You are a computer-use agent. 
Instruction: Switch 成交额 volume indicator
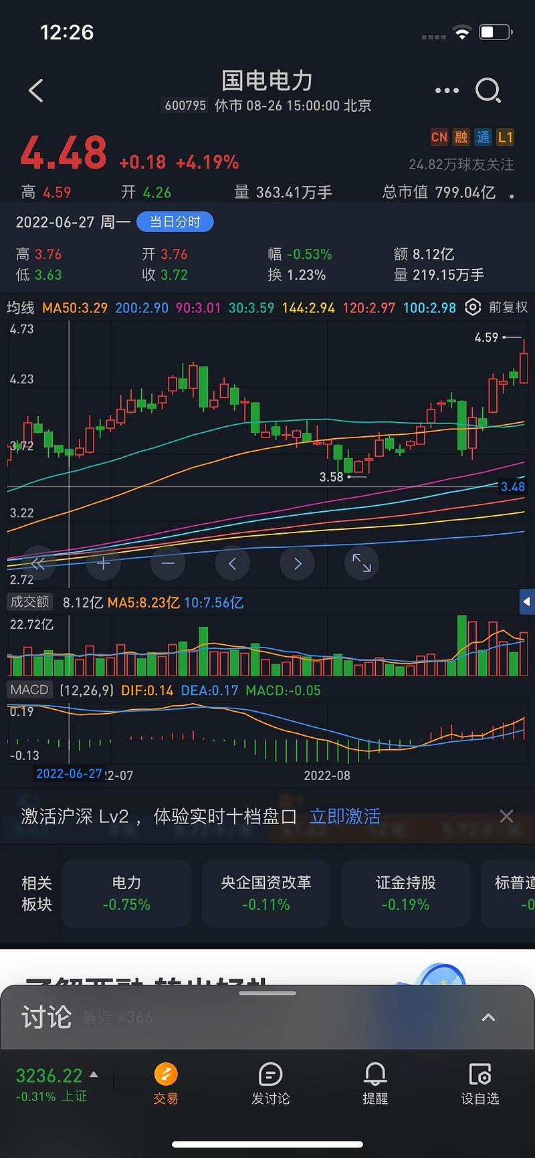30,602
